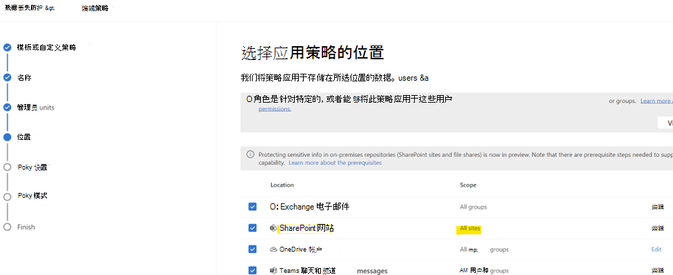The width and height of the screenshot is (673, 275).
Task: Click the Poky 设置 step circle
Action: (x=8, y=167)
